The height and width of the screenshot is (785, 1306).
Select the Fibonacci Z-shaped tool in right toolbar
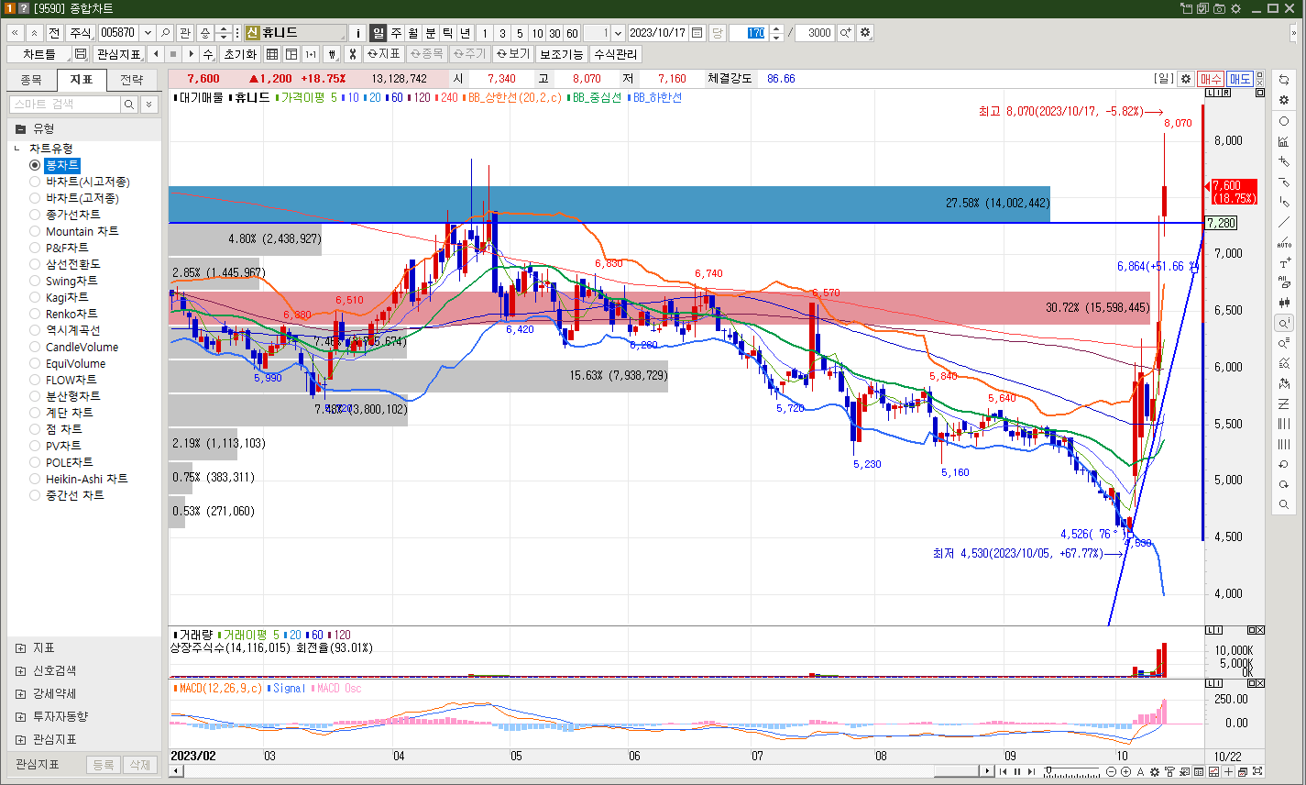[1284, 404]
